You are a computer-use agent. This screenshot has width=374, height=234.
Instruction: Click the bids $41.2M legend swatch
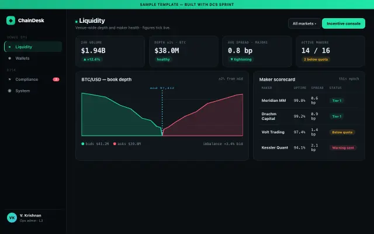click(x=83, y=144)
